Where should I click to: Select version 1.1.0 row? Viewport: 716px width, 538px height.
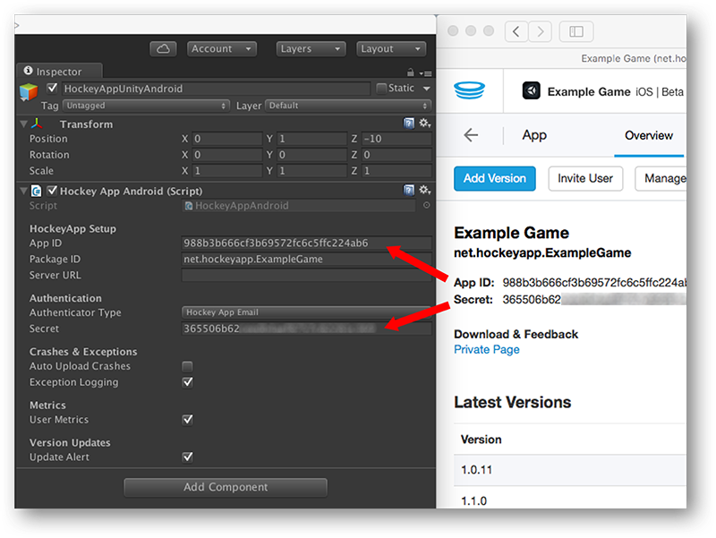click(x=570, y=498)
